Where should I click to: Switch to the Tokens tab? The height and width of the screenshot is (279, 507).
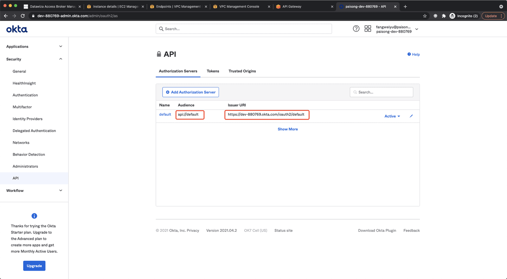click(x=213, y=71)
